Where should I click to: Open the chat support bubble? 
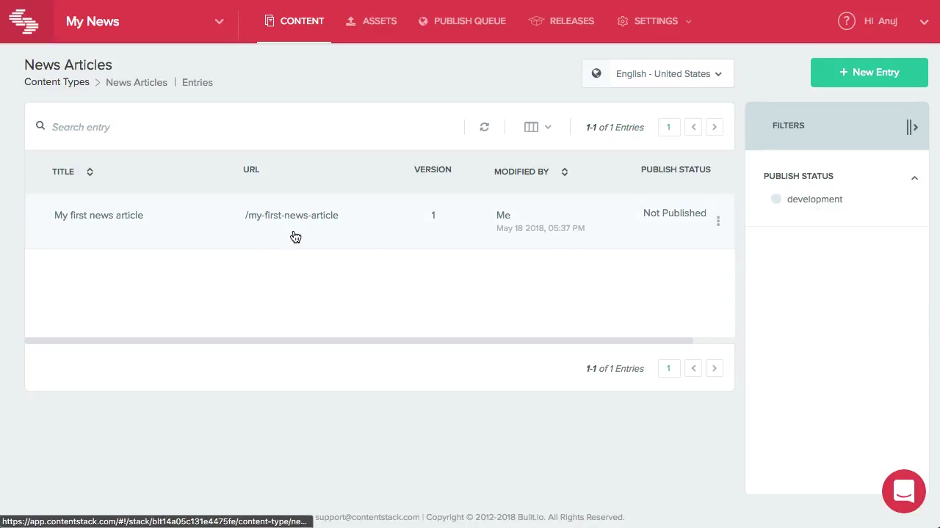click(903, 491)
